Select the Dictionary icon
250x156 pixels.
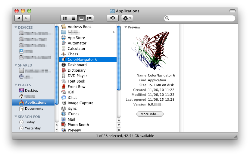point(64,70)
